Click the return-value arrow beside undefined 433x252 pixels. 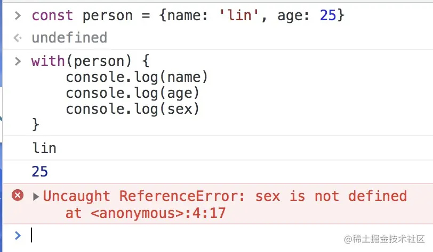pos(18,38)
